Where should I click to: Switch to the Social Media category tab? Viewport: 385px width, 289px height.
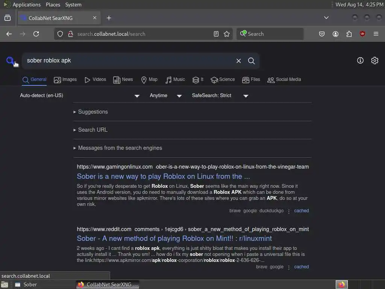pos(284,80)
